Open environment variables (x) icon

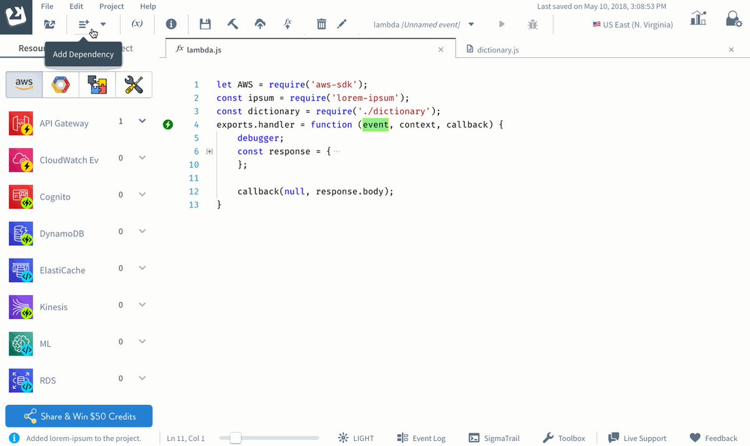137,24
